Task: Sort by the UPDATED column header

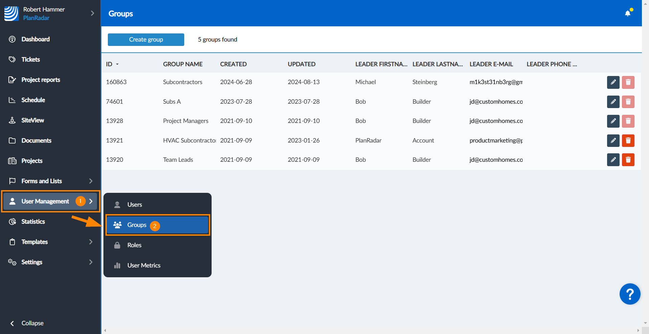Action: 302,64
